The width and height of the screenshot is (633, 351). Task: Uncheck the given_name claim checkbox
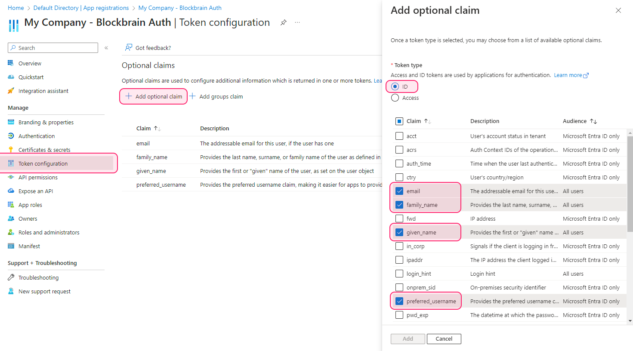tap(399, 232)
